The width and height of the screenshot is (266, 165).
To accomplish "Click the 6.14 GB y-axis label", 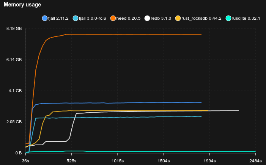I will 14,60.
